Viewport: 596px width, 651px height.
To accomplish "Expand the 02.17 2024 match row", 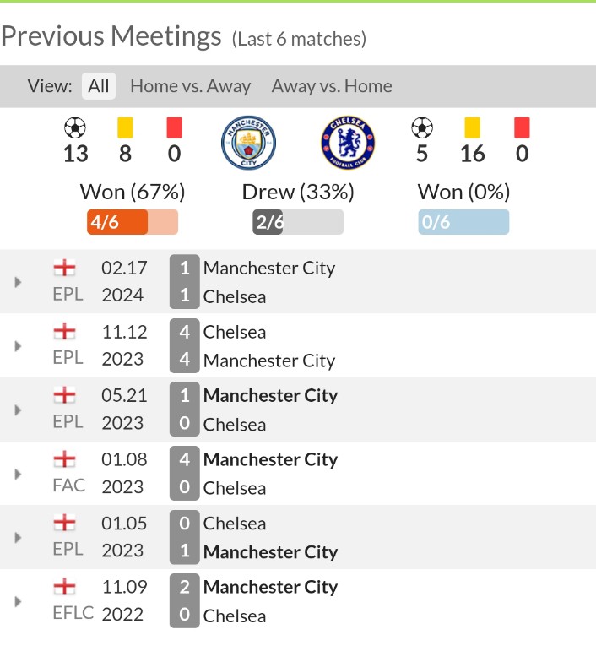I will (x=18, y=282).
